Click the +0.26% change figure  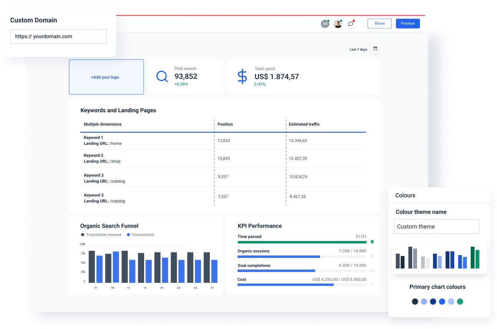click(181, 84)
